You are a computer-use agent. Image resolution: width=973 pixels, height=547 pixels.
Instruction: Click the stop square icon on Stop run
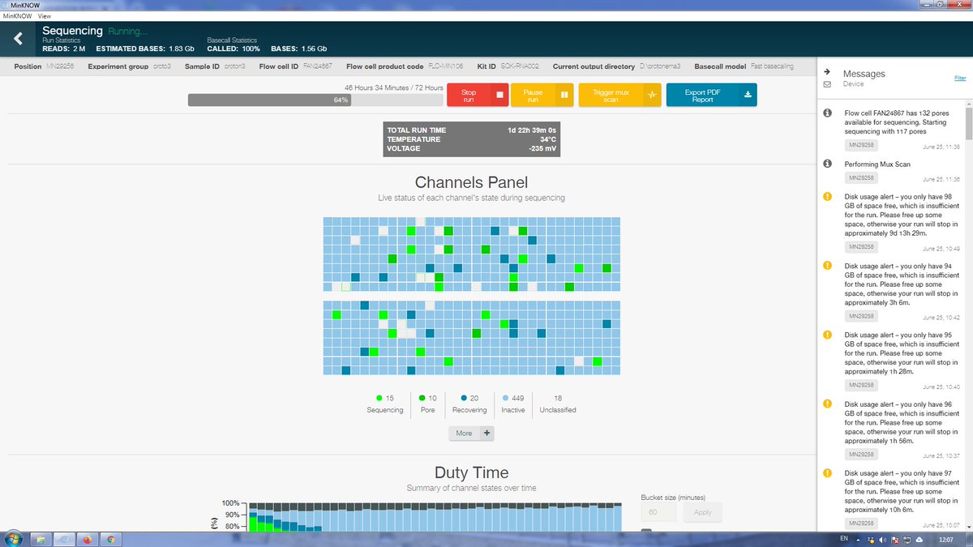click(x=499, y=95)
